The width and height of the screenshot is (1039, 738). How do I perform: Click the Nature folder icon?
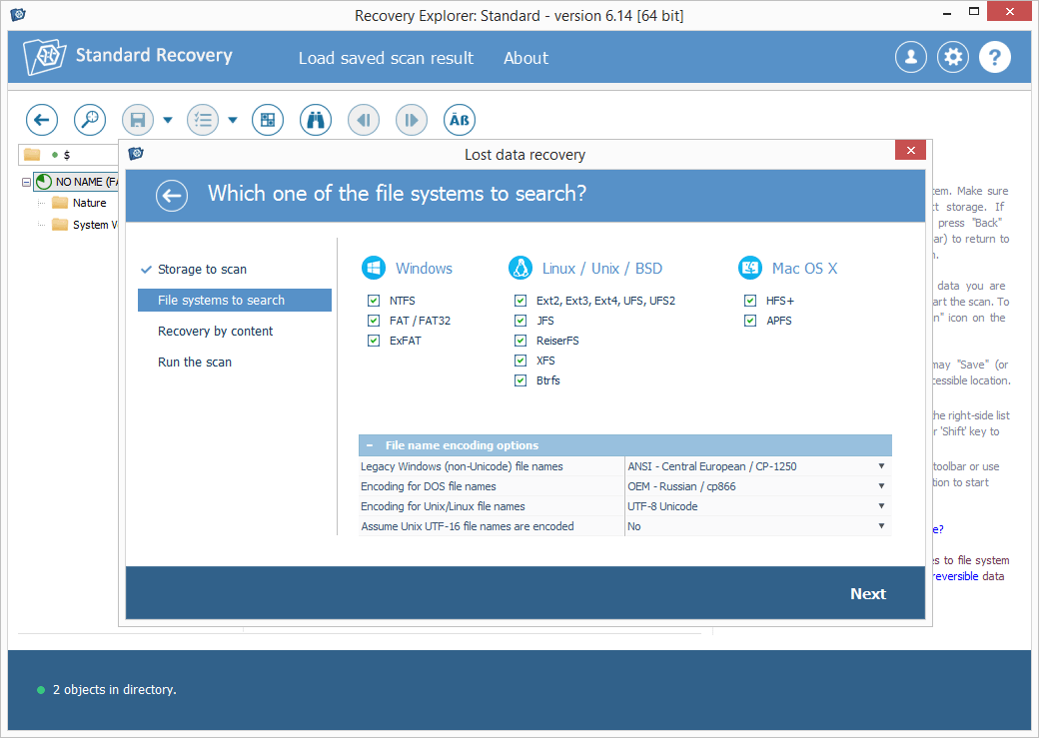point(60,203)
